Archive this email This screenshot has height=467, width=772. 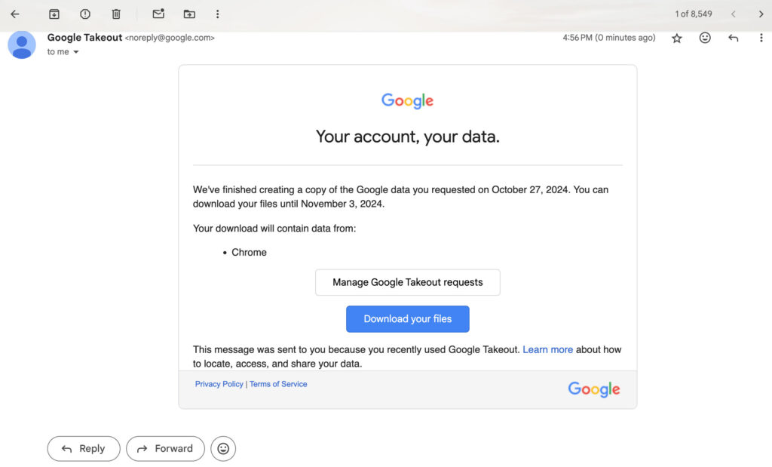(53, 14)
